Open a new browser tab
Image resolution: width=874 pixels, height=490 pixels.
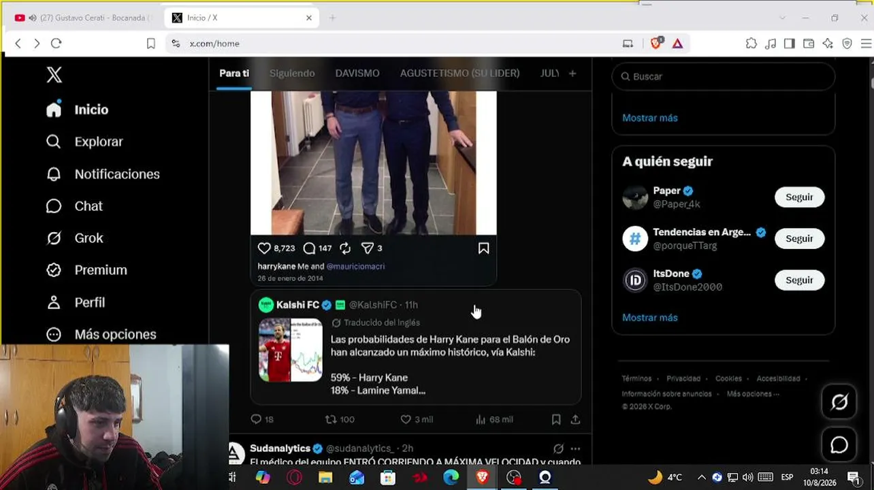click(332, 18)
